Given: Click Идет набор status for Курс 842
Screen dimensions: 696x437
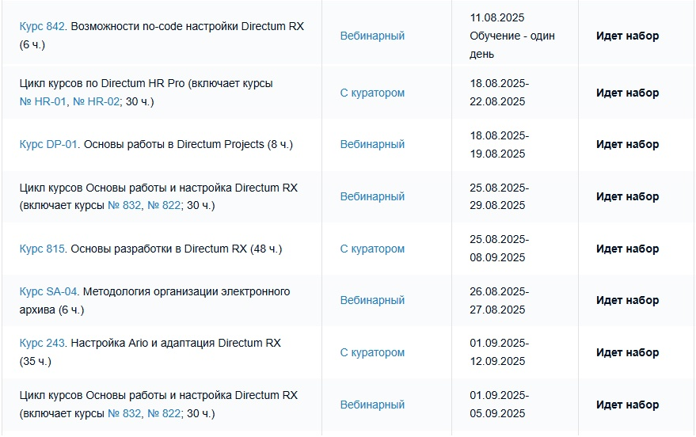Looking at the screenshot, I should tap(627, 36).
